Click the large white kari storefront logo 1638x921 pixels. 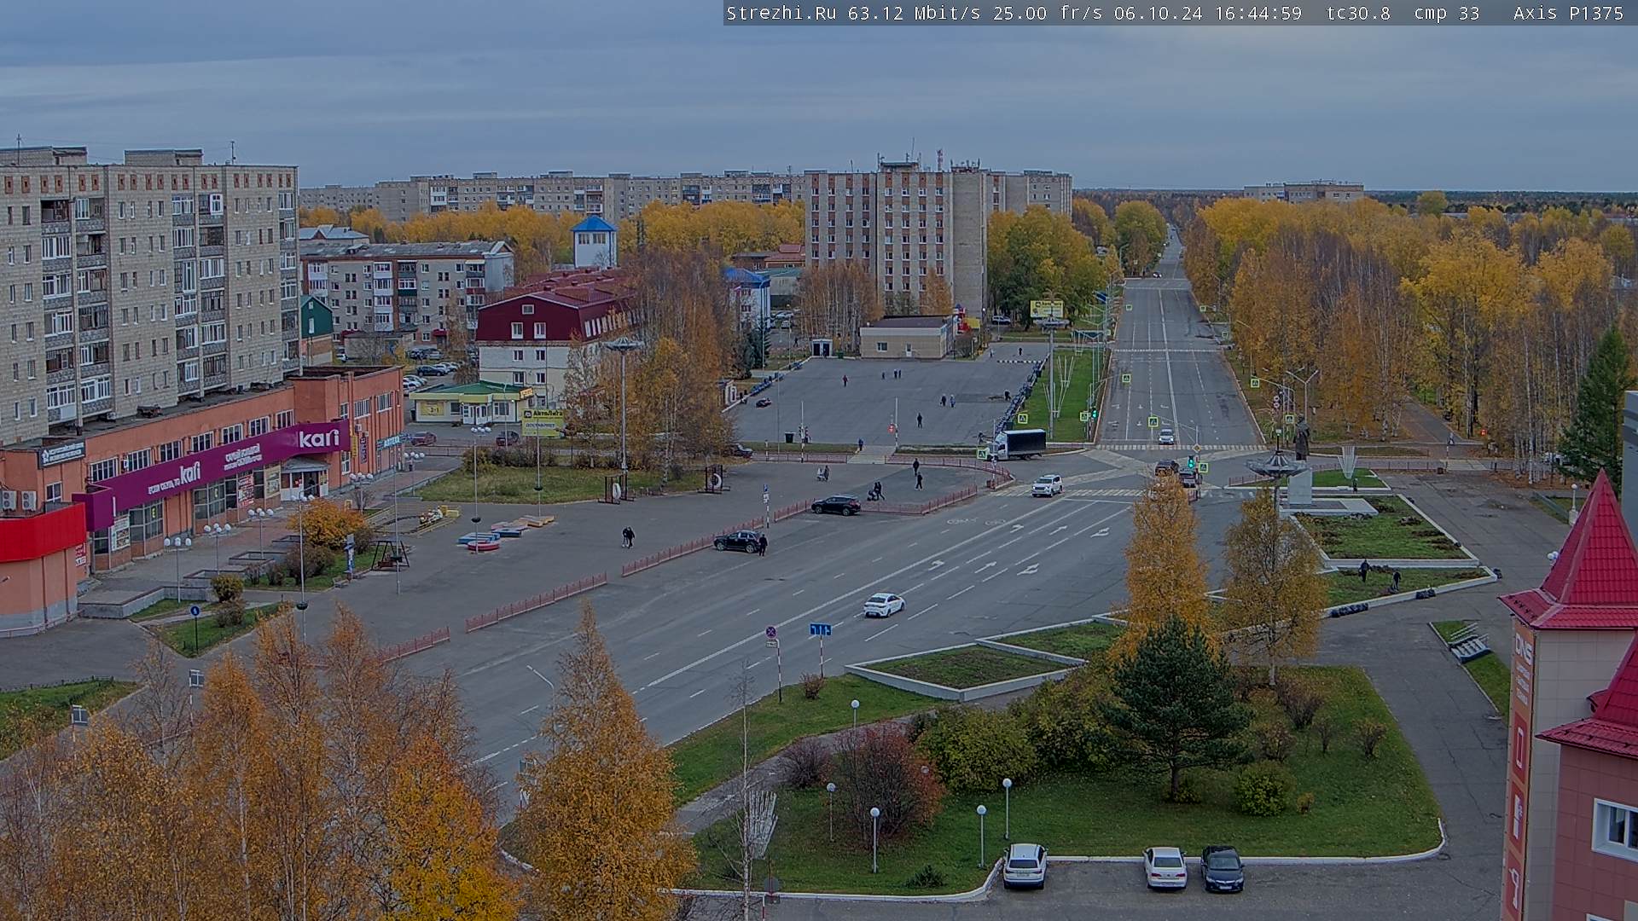[x=319, y=438]
